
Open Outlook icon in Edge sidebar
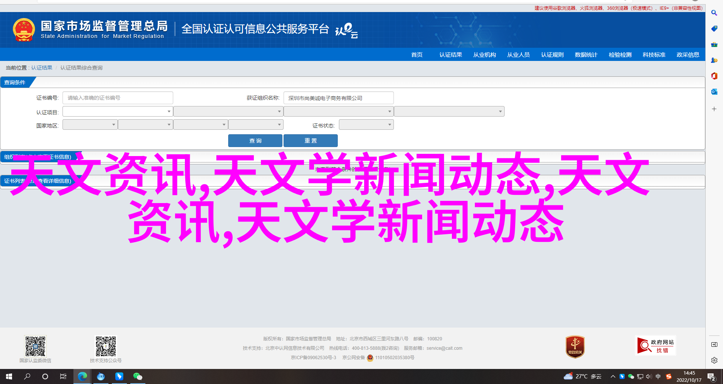click(714, 92)
